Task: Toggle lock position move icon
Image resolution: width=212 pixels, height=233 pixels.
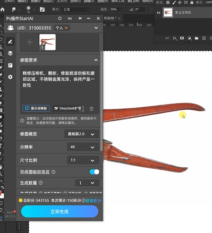Action: 180,3
